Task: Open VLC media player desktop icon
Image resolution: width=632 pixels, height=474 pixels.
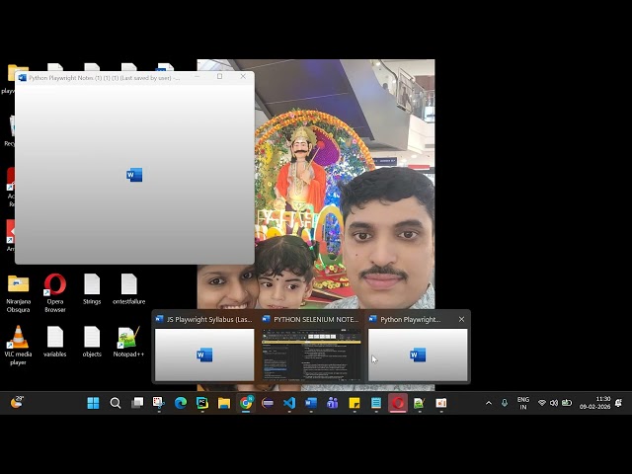Action: 18,338
